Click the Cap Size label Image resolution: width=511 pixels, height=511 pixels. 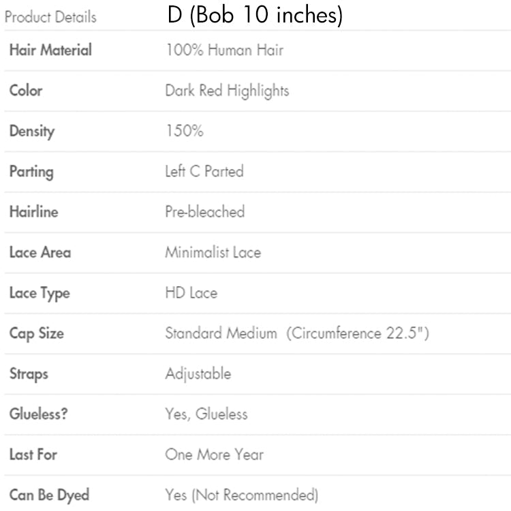coord(35,334)
